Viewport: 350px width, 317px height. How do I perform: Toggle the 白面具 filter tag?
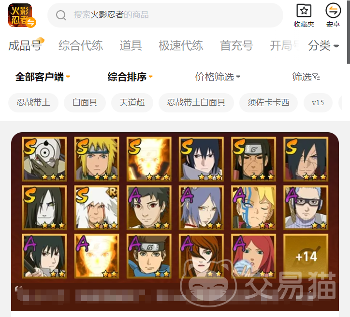tap(85, 103)
